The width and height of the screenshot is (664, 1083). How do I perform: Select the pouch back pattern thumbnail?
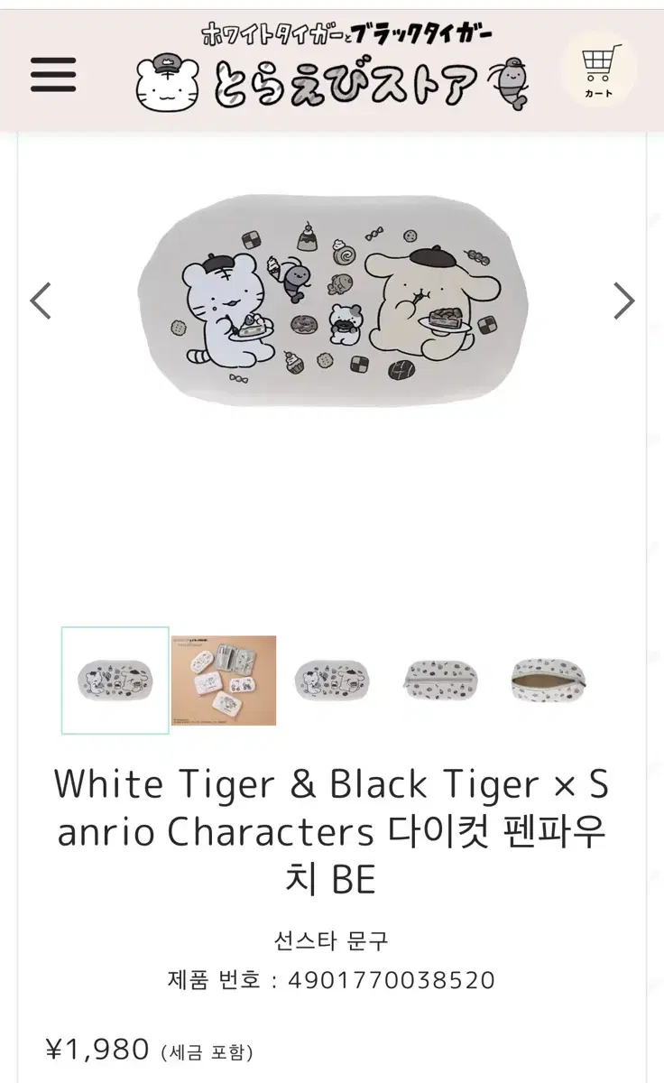439,680
